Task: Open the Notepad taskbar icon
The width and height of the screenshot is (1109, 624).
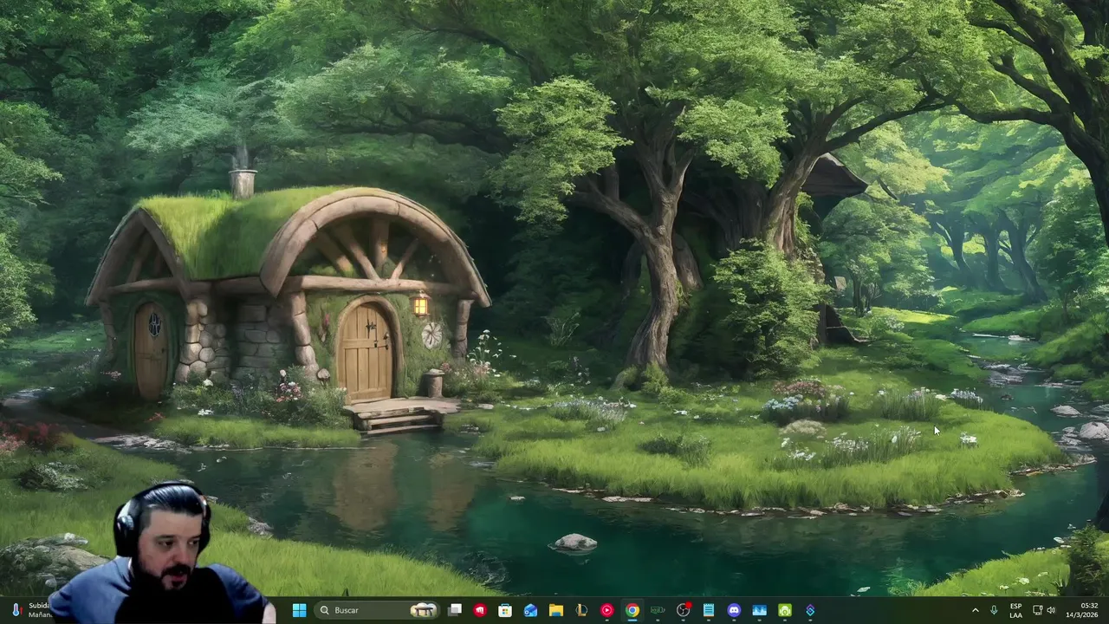Action: (708, 610)
